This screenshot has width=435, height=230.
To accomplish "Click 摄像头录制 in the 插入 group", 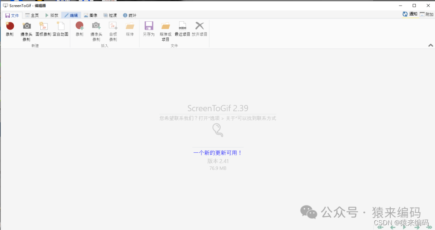I will coord(96,31).
